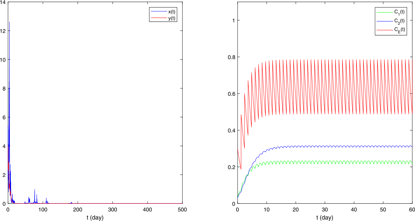Click the 50 tick label on right x-axis
This screenshot has height=221, width=415.
(383, 209)
